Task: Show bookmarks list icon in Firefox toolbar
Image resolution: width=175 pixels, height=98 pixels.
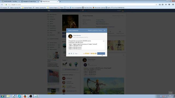Action: tap(163, 5)
